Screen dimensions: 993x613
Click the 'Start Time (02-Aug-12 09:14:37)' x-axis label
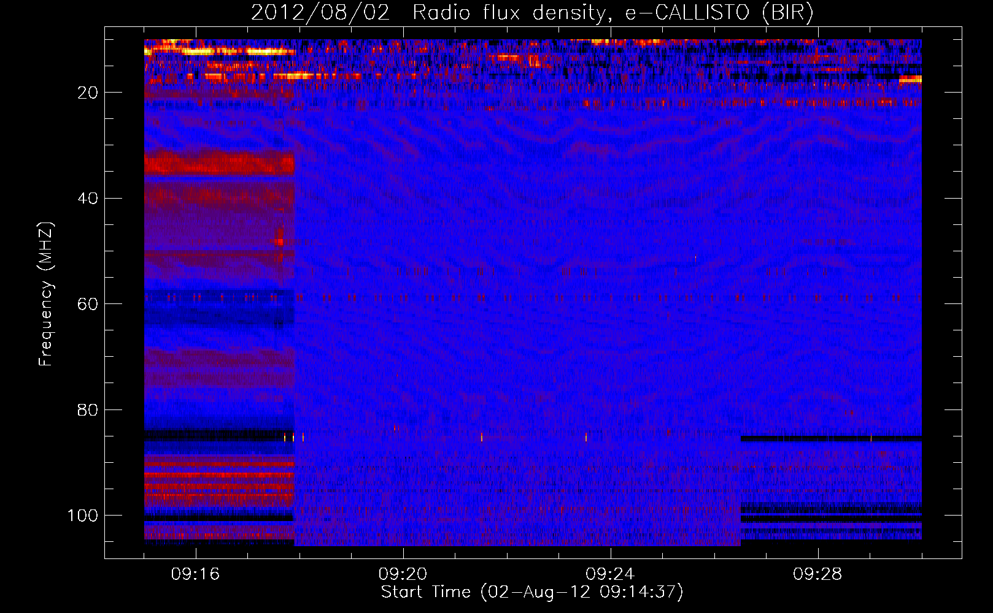point(532,592)
